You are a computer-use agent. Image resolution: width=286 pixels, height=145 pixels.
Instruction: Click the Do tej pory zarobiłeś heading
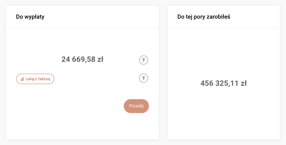point(204,17)
